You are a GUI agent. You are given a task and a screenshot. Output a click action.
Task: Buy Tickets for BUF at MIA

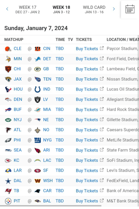click(x=87, y=110)
